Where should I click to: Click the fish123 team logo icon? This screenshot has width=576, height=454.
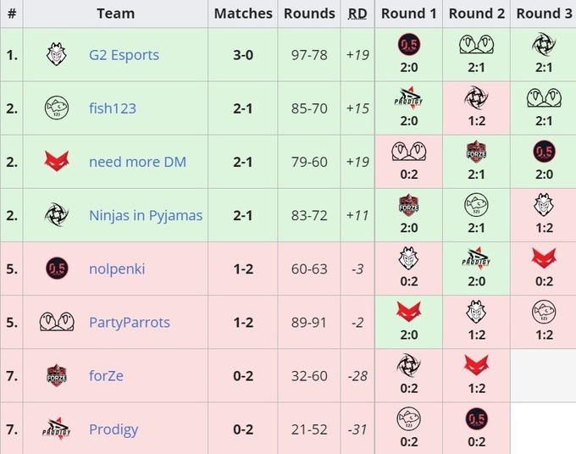pyautogui.click(x=57, y=108)
